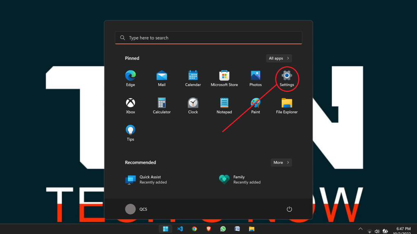Launch Notepad from pinned apps
Viewport: 417px width, 234px height.
[224, 106]
